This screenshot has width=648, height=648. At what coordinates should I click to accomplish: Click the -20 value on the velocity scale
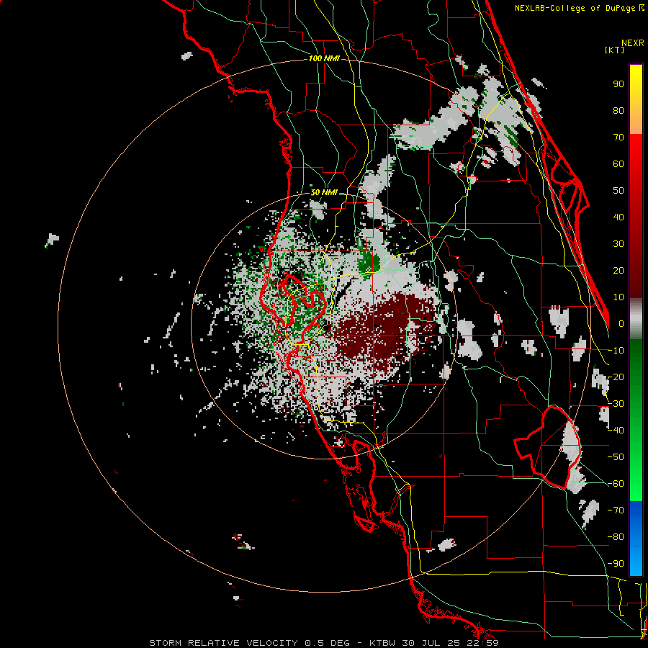[616, 377]
